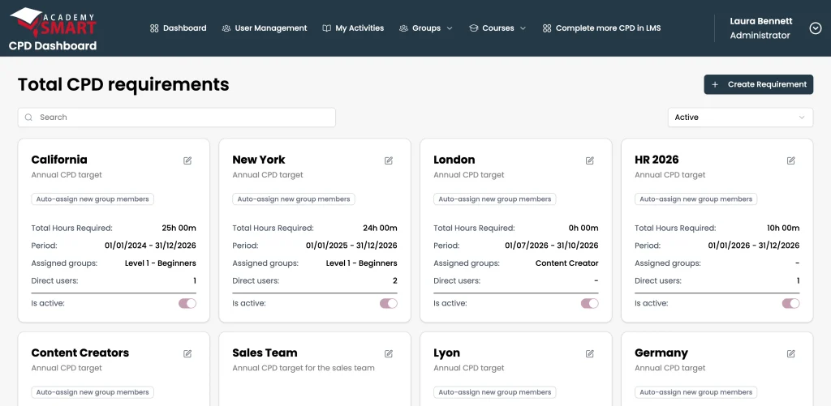Open the Sales Team card title

click(x=265, y=353)
